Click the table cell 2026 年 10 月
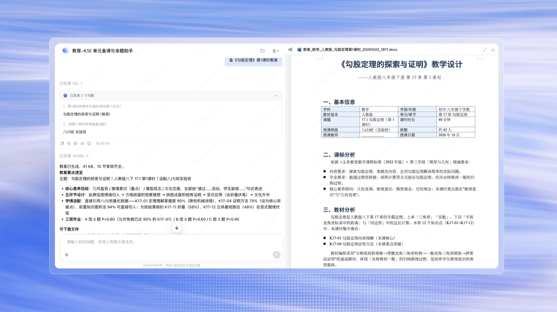This screenshot has height=312, width=557. point(456,135)
